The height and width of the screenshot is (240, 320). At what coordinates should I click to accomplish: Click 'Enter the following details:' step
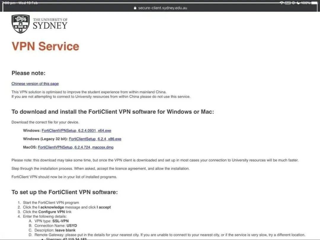tap(45, 217)
